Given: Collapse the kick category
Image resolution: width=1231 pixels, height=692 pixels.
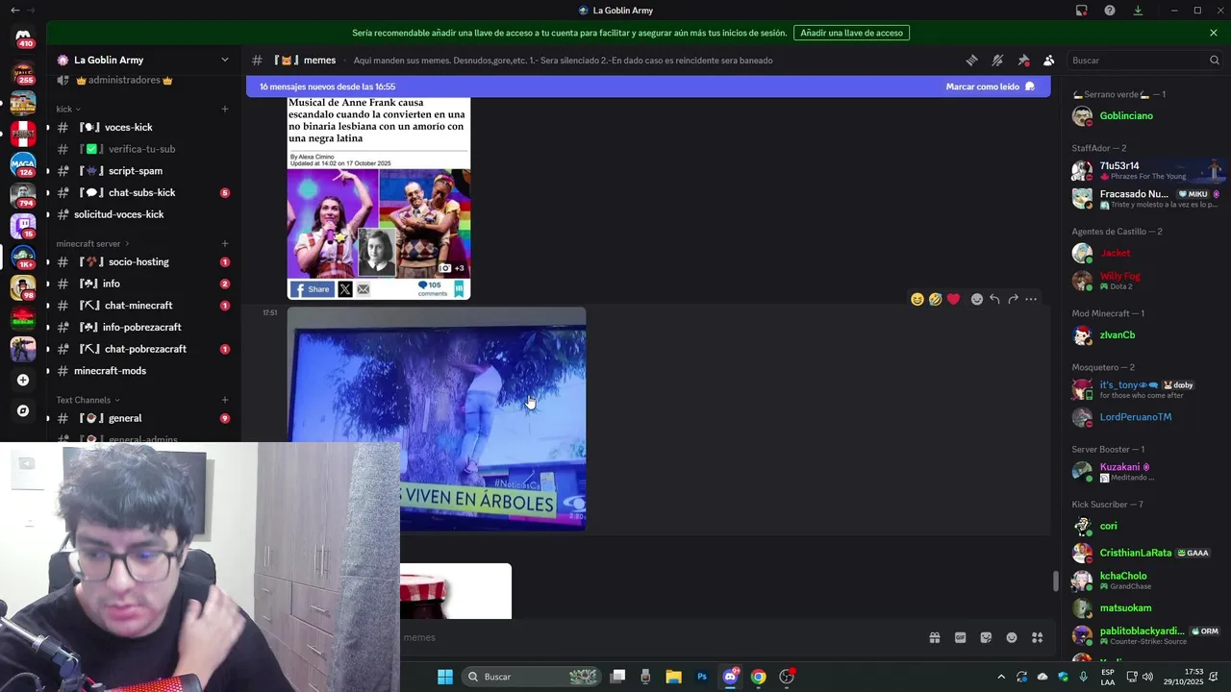Looking at the screenshot, I should [68, 109].
